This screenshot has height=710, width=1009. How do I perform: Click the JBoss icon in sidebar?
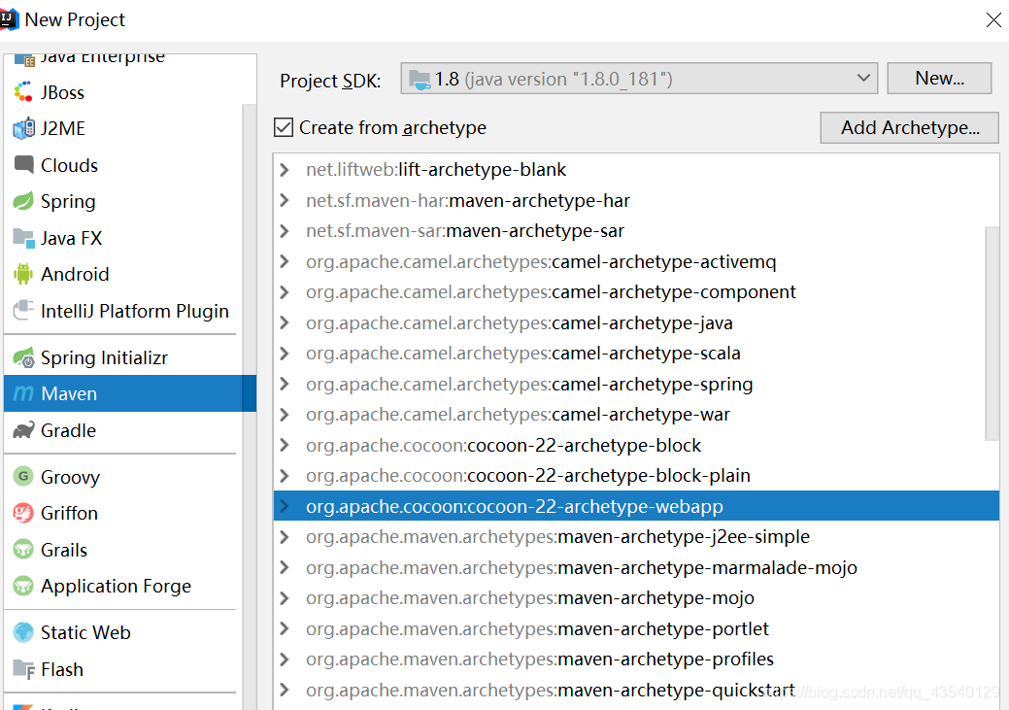pyautogui.click(x=24, y=92)
